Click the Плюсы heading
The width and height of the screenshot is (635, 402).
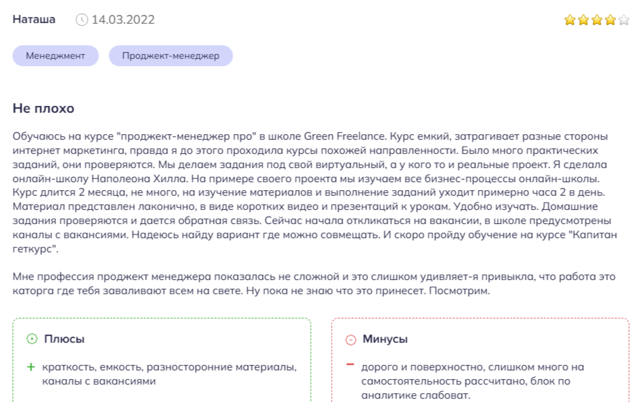pyautogui.click(x=65, y=339)
